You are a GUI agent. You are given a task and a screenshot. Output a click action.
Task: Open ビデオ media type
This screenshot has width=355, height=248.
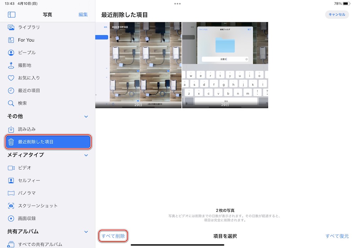(48, 168)
